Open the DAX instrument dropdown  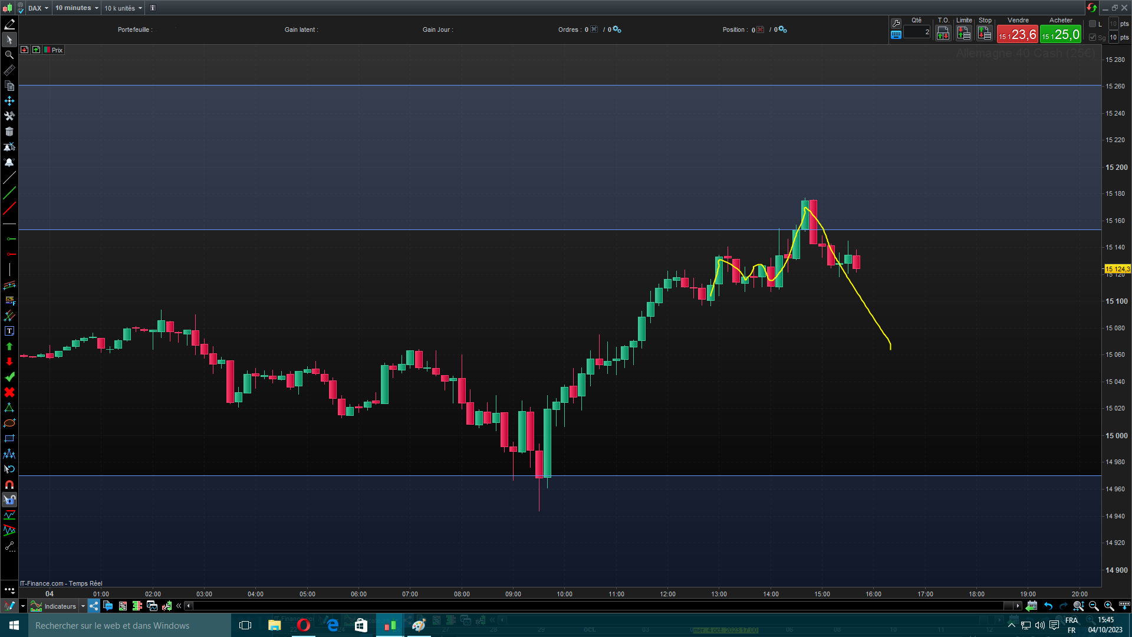click(38, 8)
